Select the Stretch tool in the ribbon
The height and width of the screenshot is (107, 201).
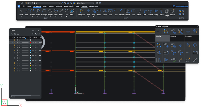[x=128, y=12]
